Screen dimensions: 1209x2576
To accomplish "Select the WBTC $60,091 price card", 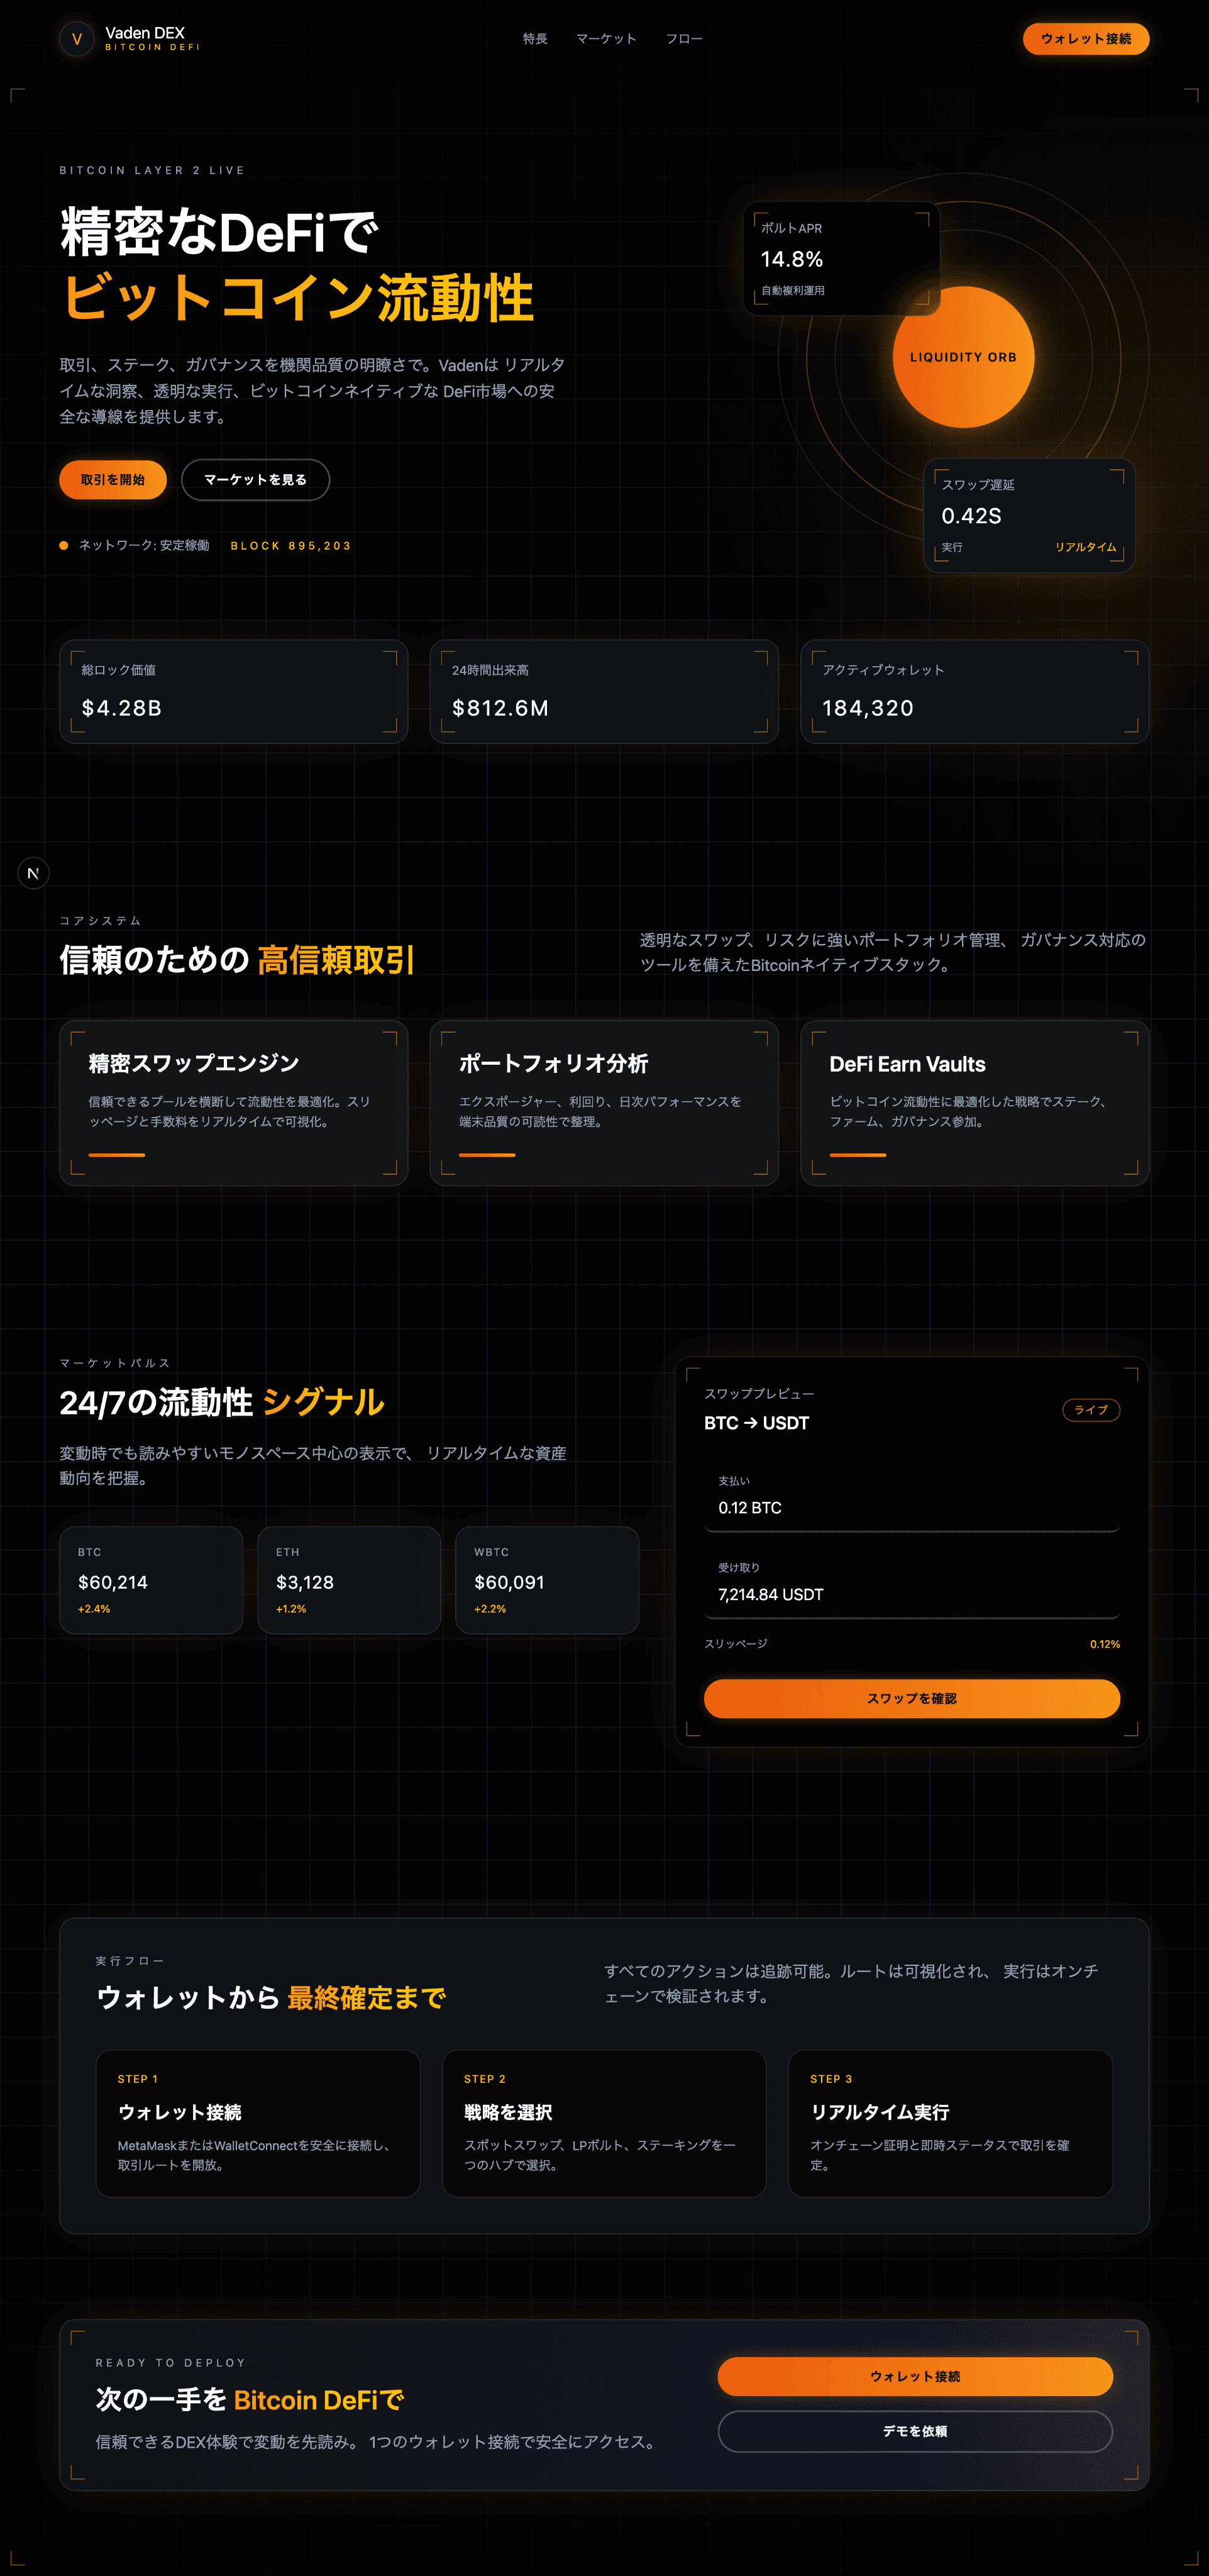I will (547, 1580).
